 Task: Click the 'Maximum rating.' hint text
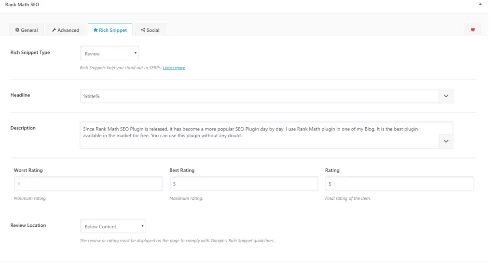point(186,198)
